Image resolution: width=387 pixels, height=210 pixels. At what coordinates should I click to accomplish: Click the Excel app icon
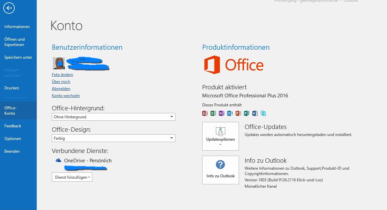[213, 113]
